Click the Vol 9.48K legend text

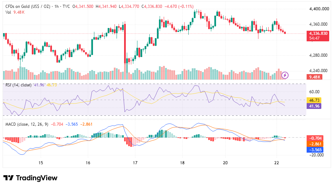pos(15,12)
